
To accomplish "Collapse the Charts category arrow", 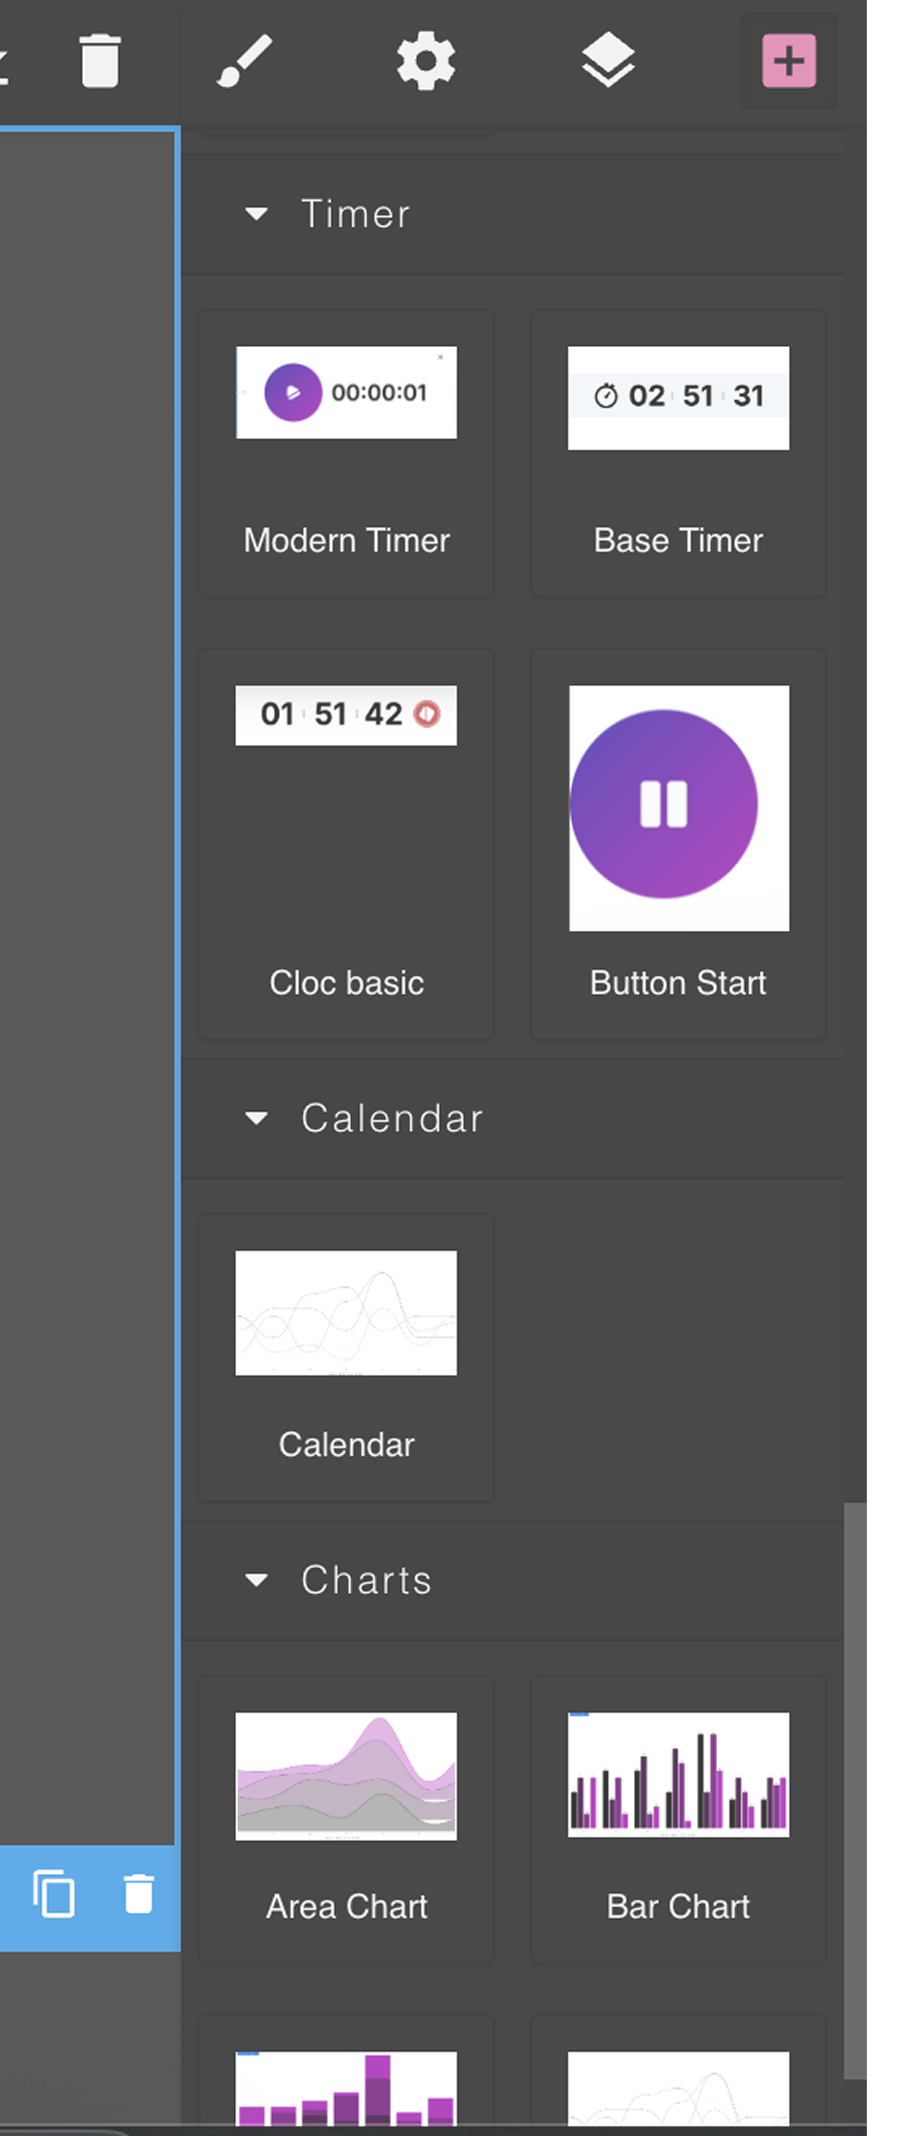I will point(257,1581).
